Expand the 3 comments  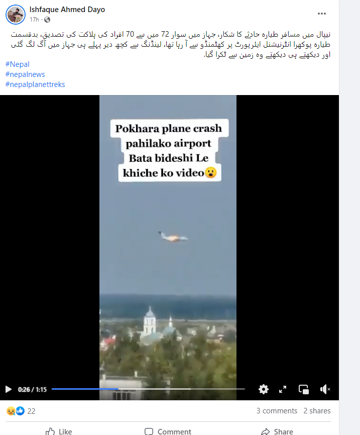(277, 410)
